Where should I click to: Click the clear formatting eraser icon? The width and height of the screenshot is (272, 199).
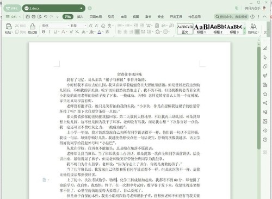103,26
